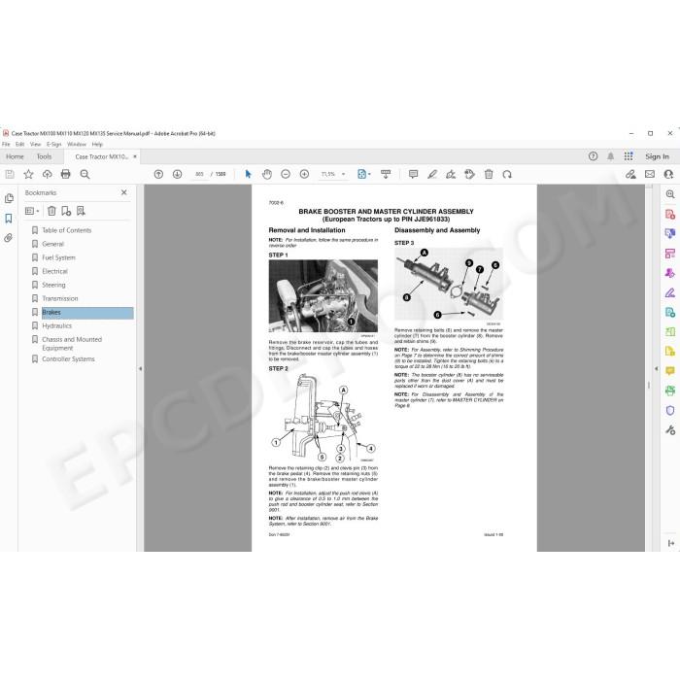
Task: Click the Save file icon in toolbar
Action: click(10, 174)
